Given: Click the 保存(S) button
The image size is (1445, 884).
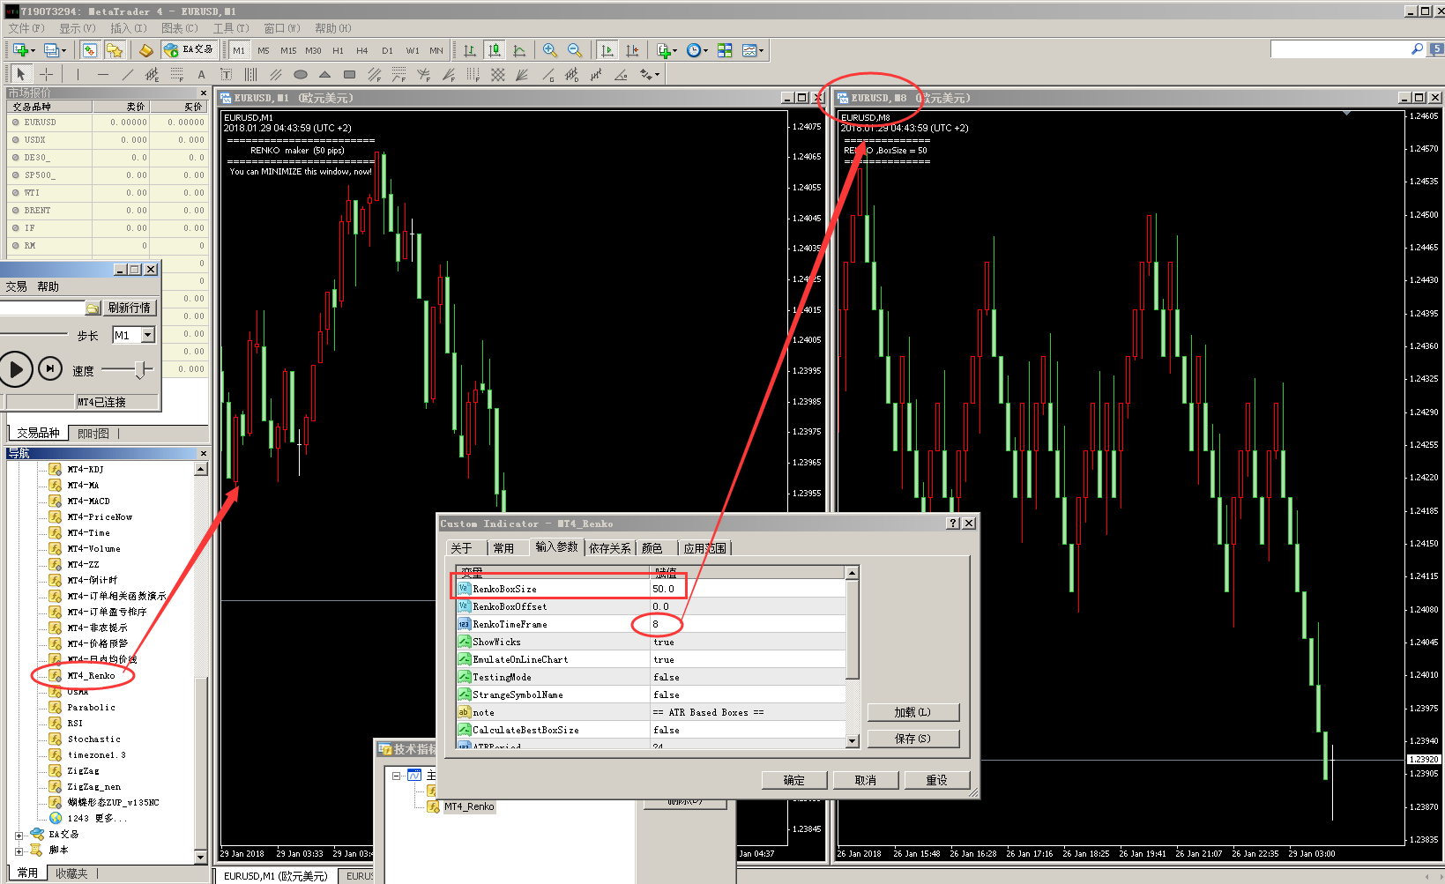Looking at the screenshot, I should coord(913,739).
